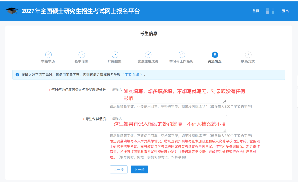Click the resize handle of 考生作弊情况 textarea

point(225,131)
